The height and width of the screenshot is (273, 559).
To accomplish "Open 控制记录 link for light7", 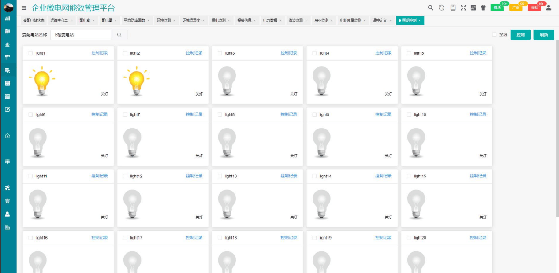I will pyautogui.click(x=194, y=114).
